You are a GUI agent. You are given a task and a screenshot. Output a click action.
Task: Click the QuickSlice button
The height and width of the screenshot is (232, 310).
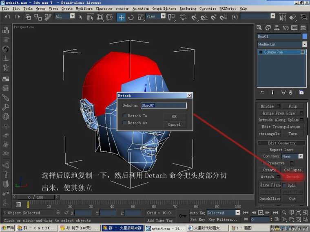tap(270, 199)
